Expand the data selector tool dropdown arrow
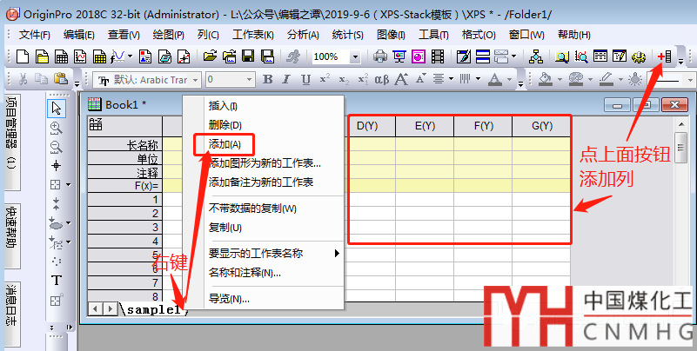The height and width of the screenshot is (351, 697). [x=69, y=222]
